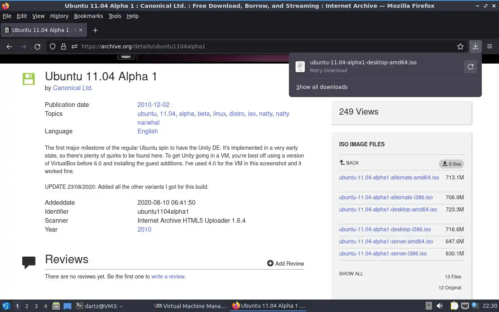Open the Bookmarks menu
Screen dimensions: 499x312
click(88, 16)
